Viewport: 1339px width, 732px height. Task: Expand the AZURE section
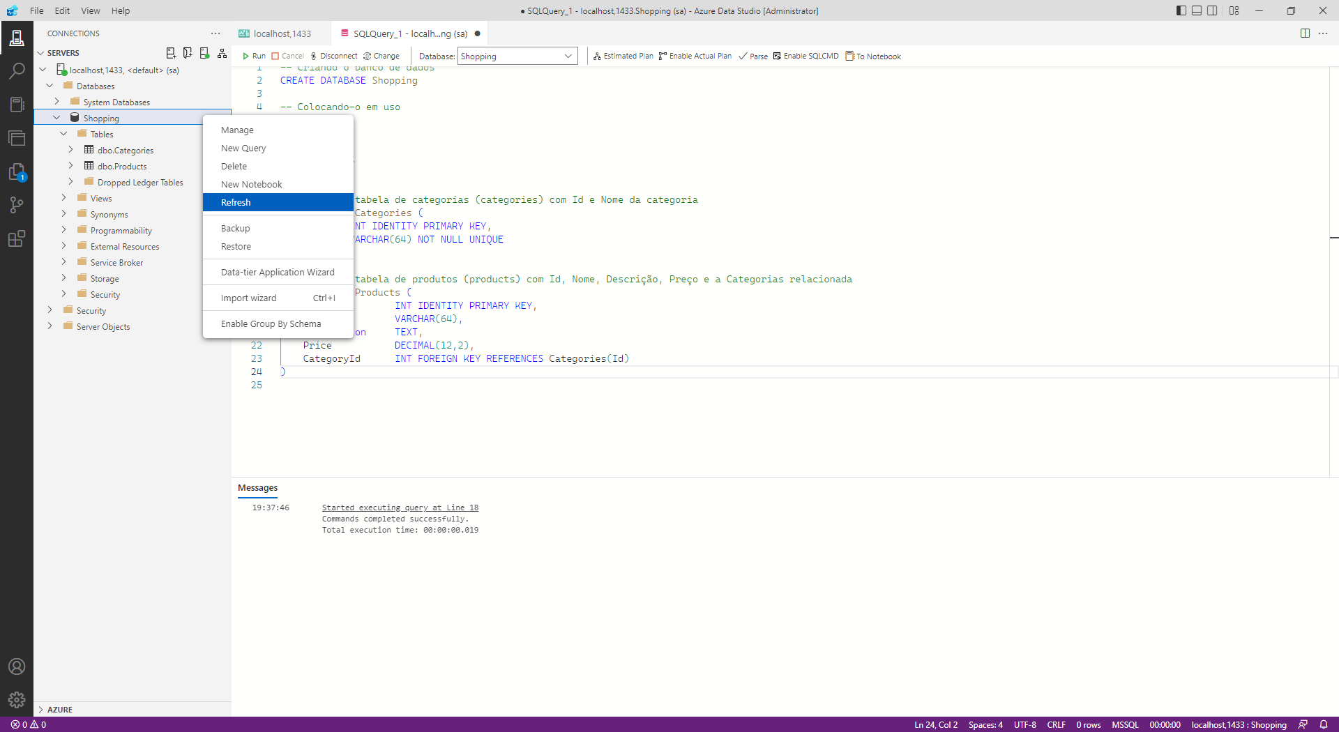[40, 709]
